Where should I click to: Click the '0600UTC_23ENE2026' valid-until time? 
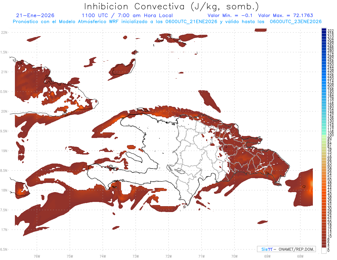(296, 22)
